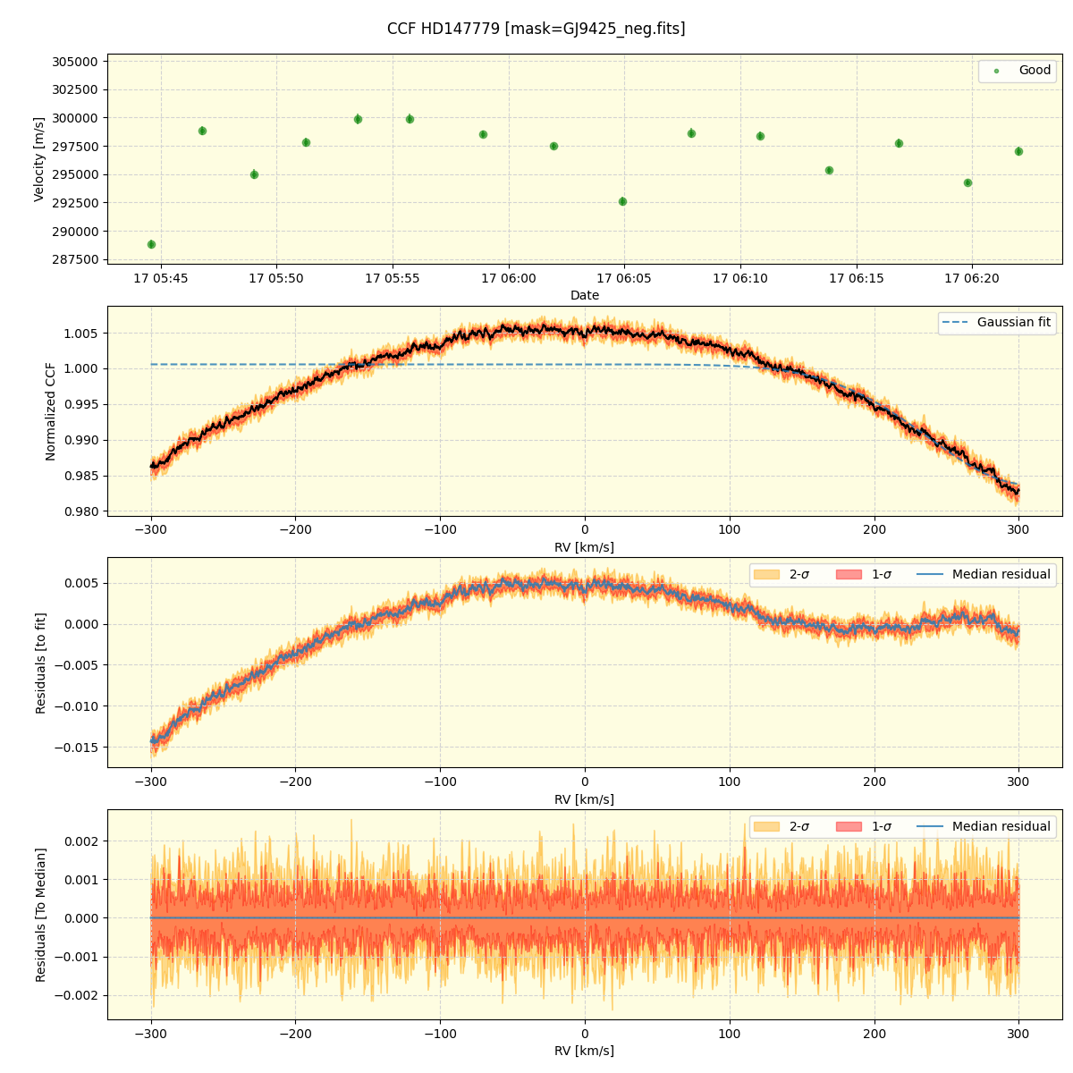Screen dimensions: 1073x1073
Task: Click the last velocity data point near 06:22
Action: 1018,151
